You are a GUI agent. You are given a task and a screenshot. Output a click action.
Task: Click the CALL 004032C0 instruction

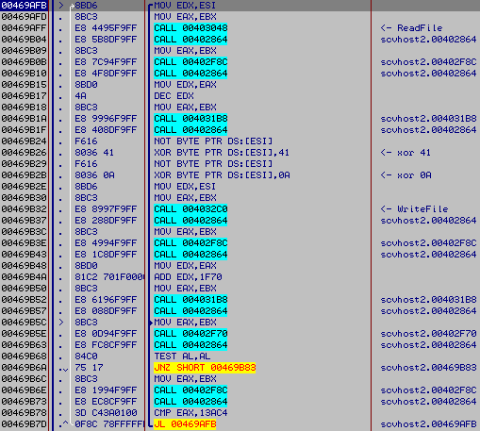190,209
